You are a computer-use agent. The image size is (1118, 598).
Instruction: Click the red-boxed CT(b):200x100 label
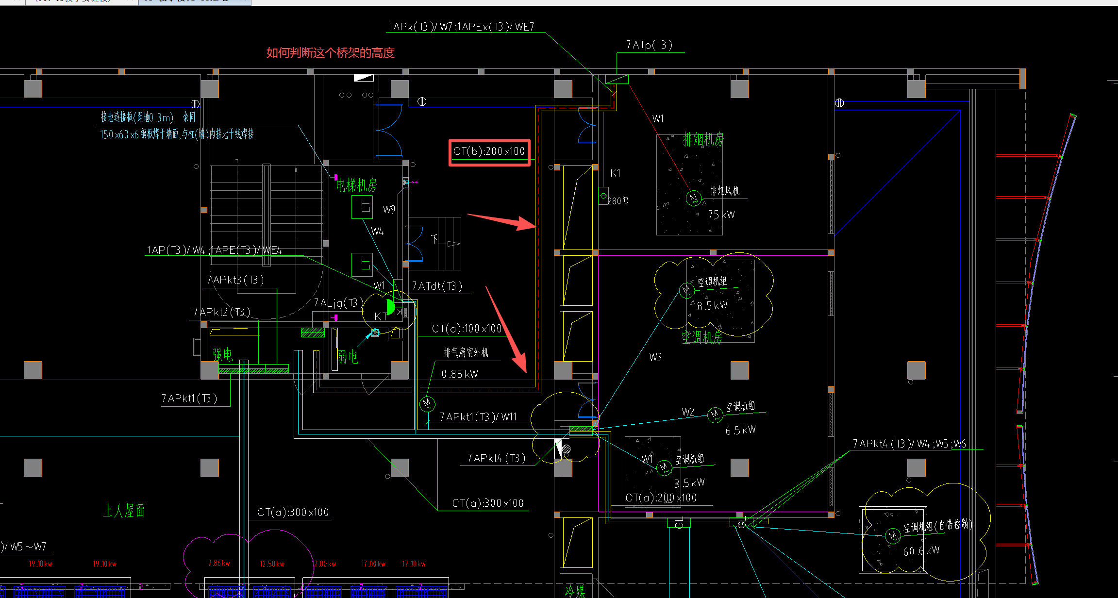489,151
